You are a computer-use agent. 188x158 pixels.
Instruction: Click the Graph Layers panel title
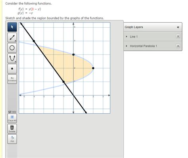coord(134,27)
